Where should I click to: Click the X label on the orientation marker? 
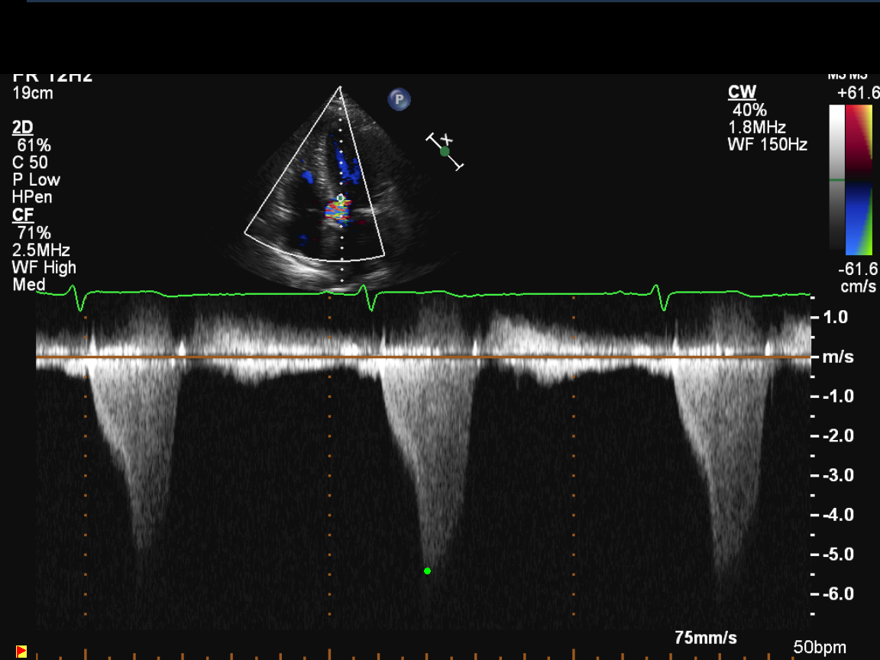click(448, 139)
